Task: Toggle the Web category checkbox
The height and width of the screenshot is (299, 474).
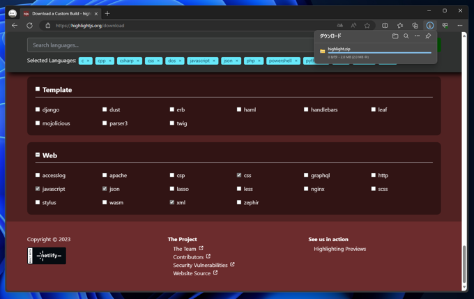Action: tap(38, 155)
